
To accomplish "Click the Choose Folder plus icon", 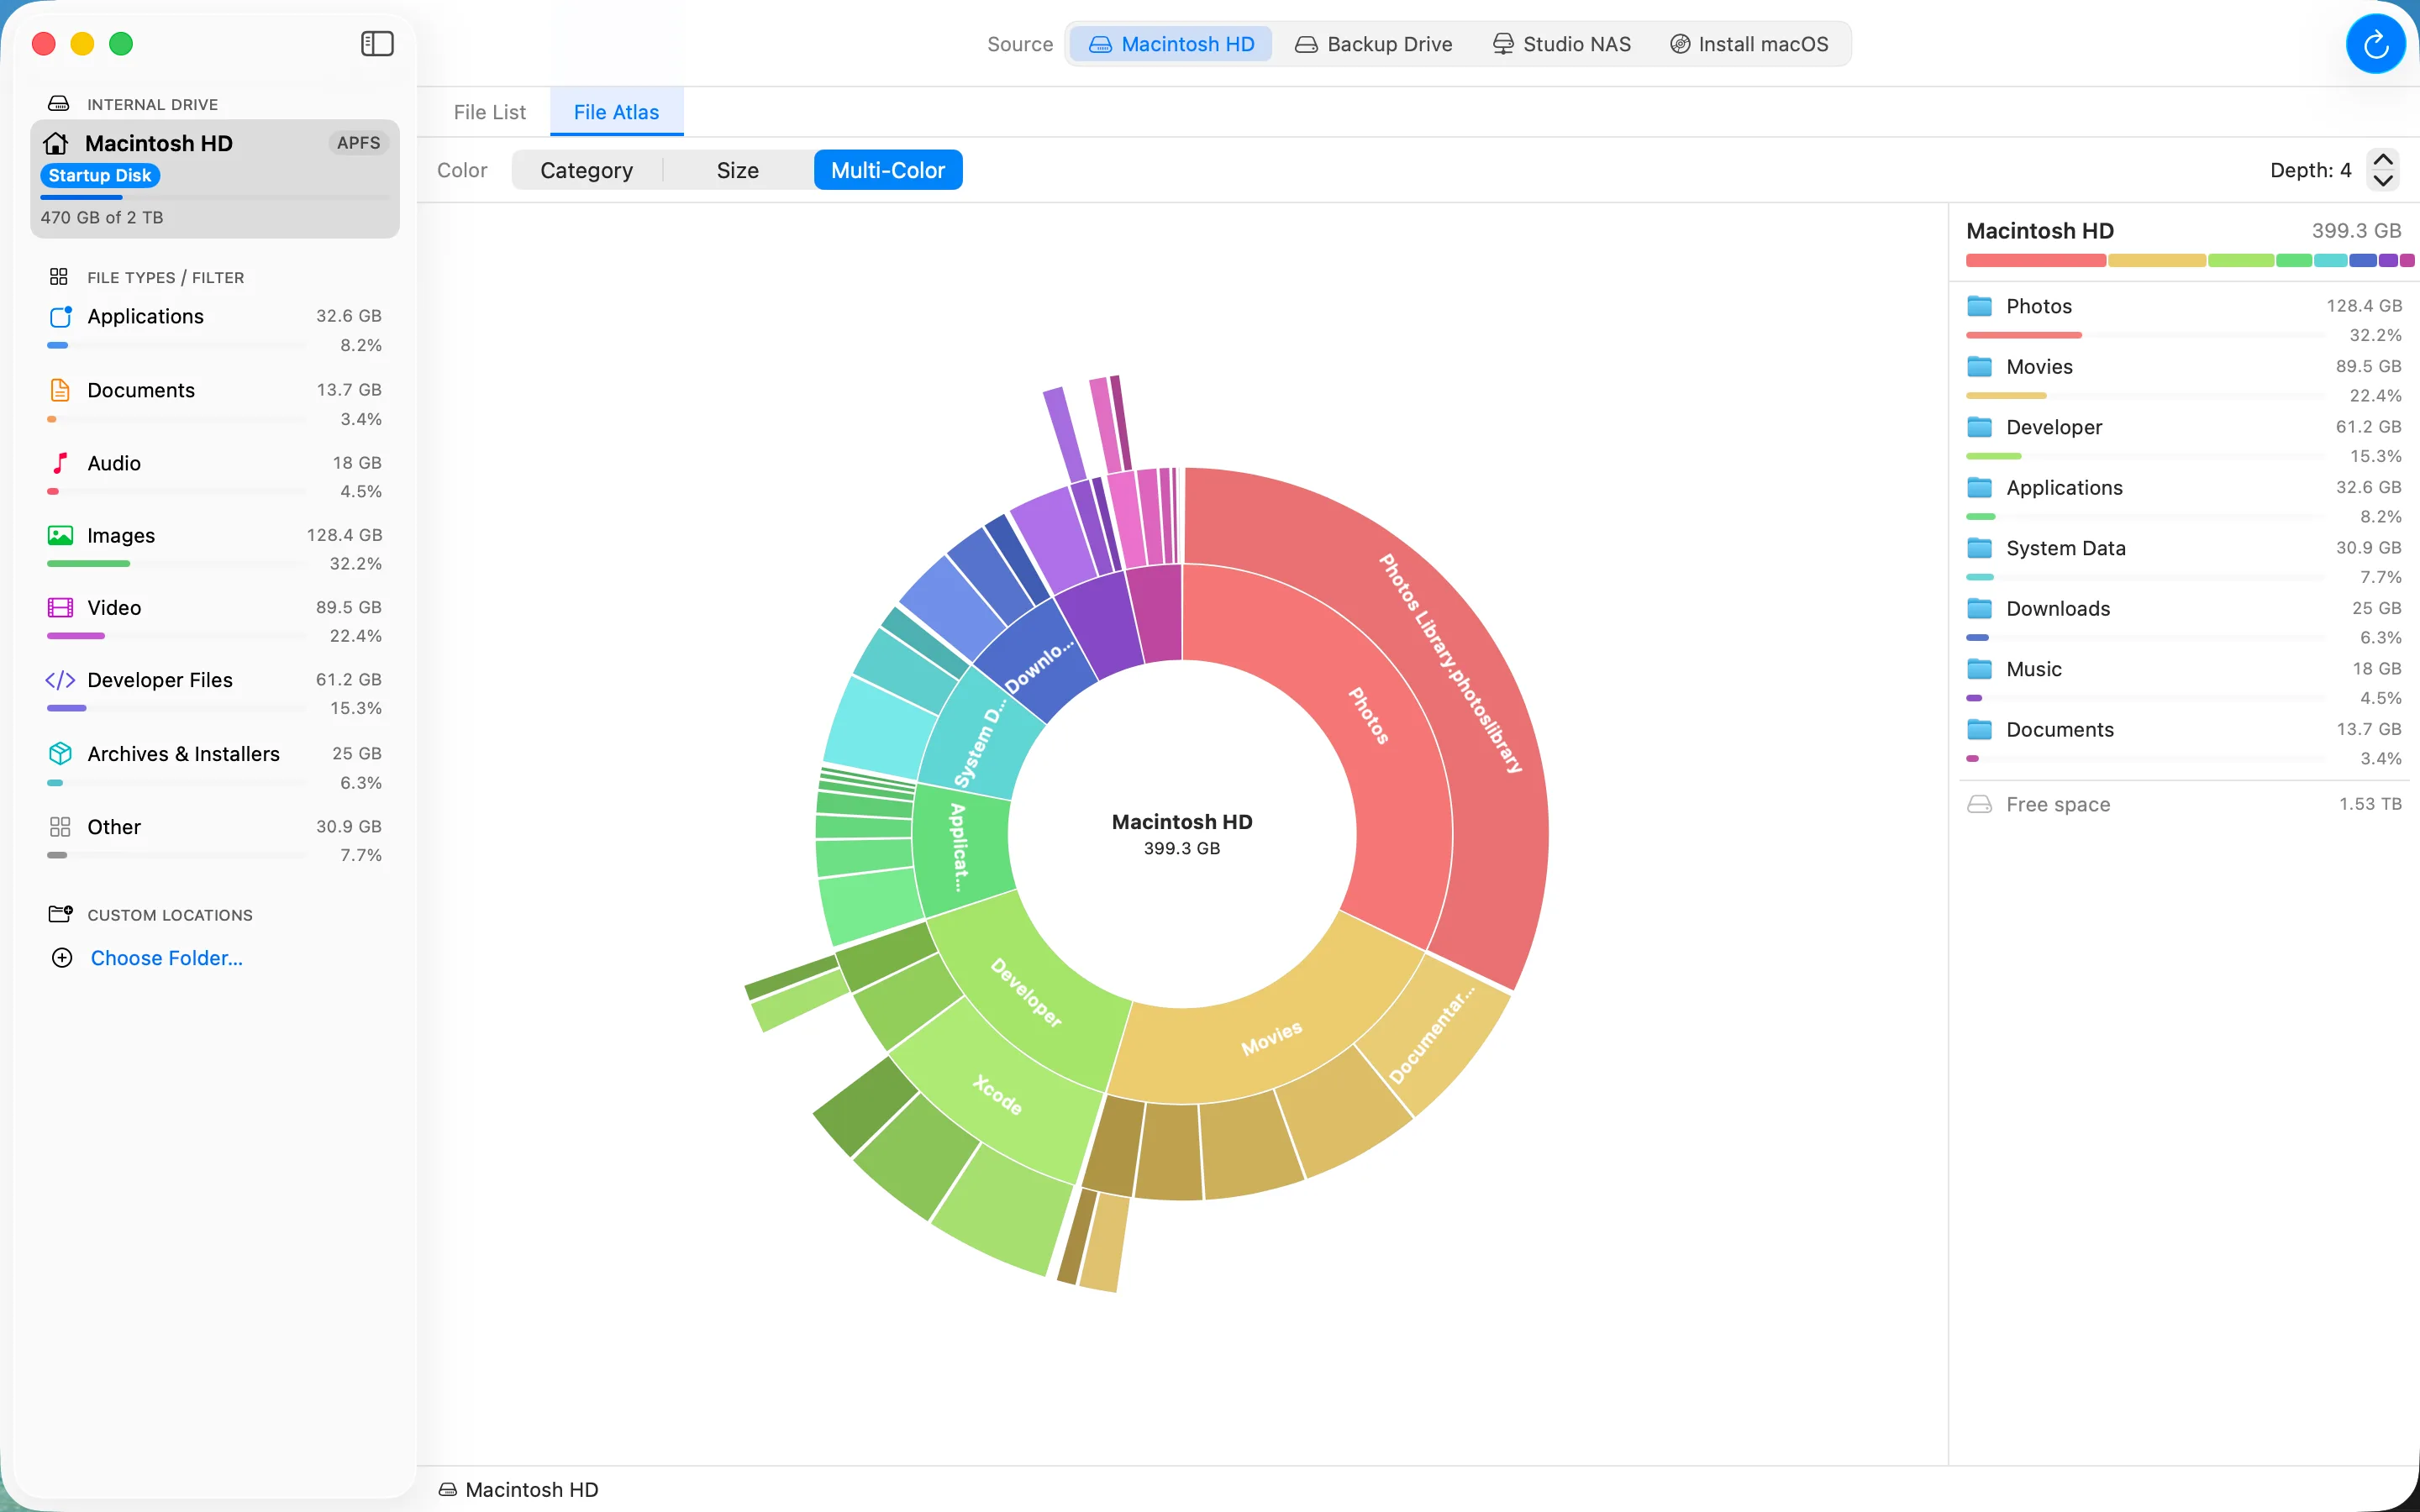I will (x=62, y=958).
